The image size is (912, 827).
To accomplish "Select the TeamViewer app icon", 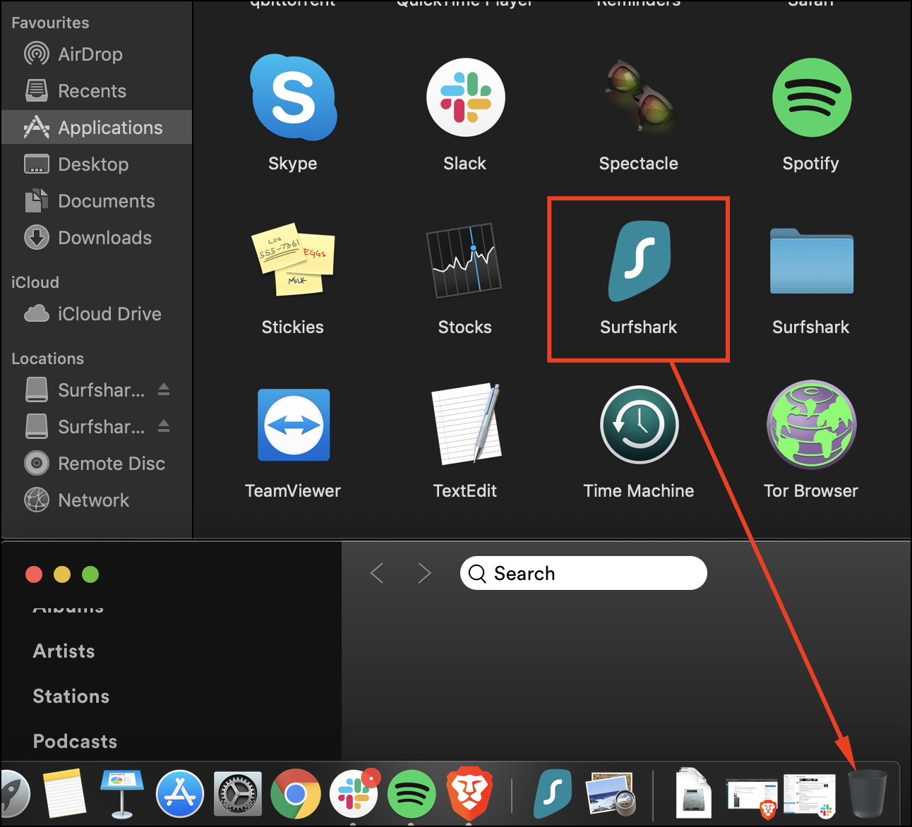I will coord(294,425).
